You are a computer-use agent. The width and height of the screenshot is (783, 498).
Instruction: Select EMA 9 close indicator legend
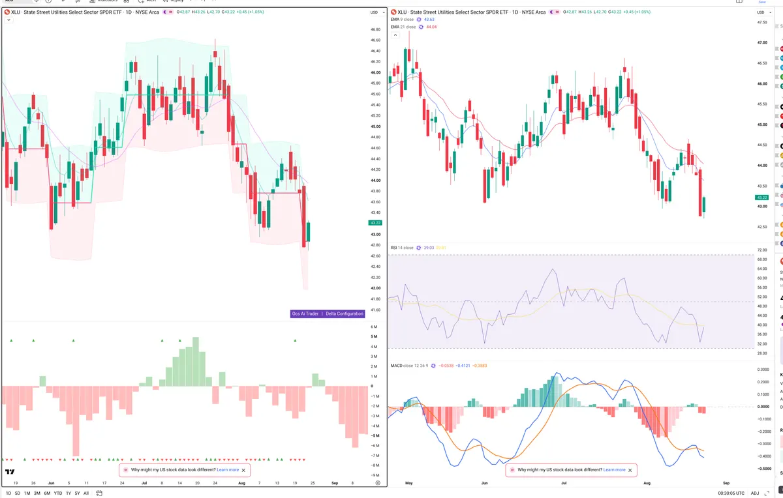(x=402, y=20)
